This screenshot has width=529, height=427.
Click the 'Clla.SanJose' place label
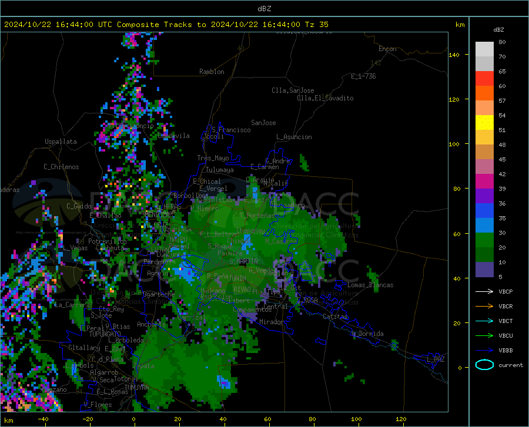293,90
